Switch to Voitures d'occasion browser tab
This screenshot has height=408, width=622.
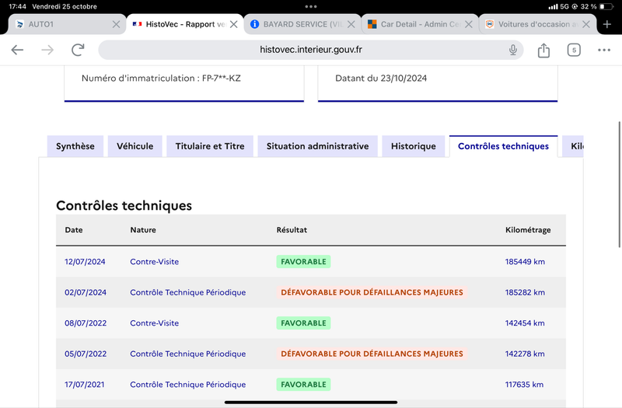click(x=532, y=25)
